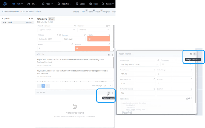Open the Contact dropdown arrow
This screenshot has height=128, width=205.
[84, 39]
